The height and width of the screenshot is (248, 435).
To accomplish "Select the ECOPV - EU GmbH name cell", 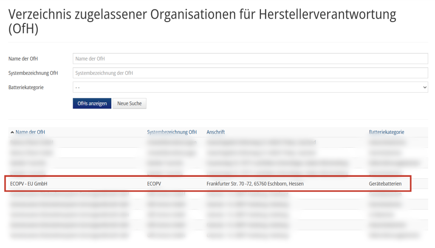I will click(29, 184).
